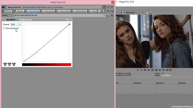Toggle the partially hidden Color effect checkbox
This screenshot has height=108, width=193.
90,11
